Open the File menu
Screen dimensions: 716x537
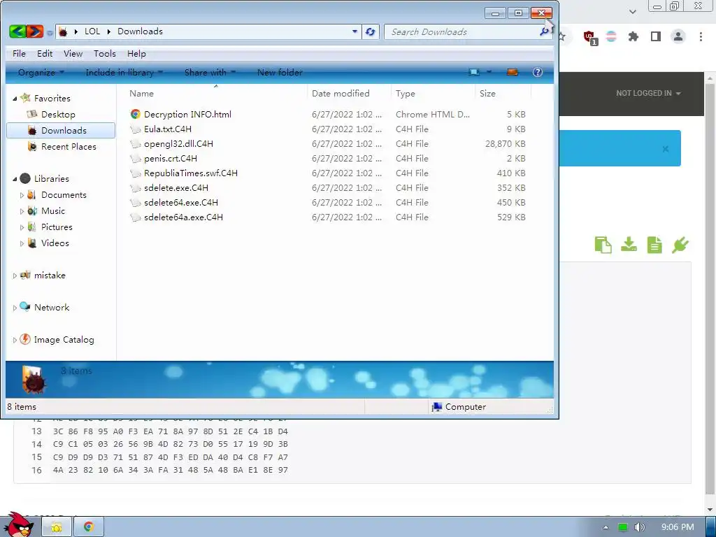coord(19,53)
